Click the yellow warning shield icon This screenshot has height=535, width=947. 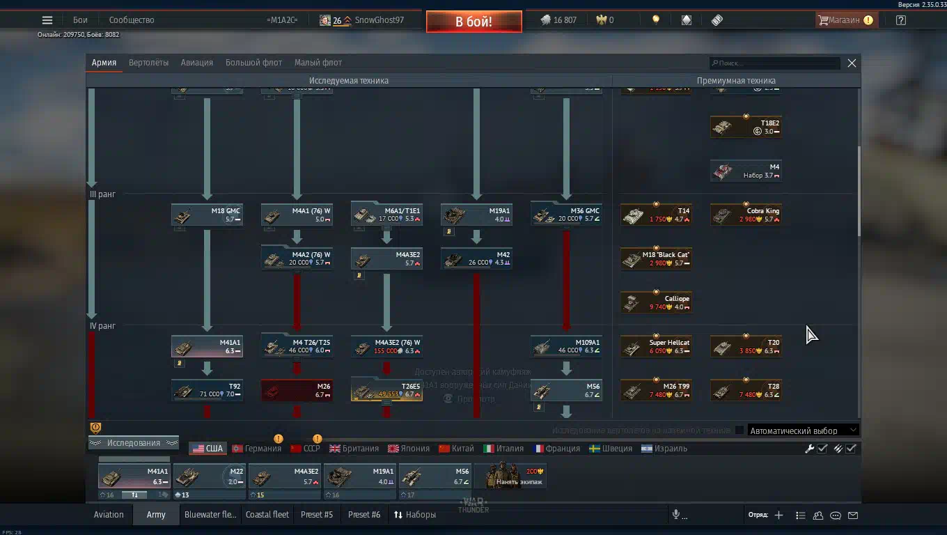click(96, 428)
